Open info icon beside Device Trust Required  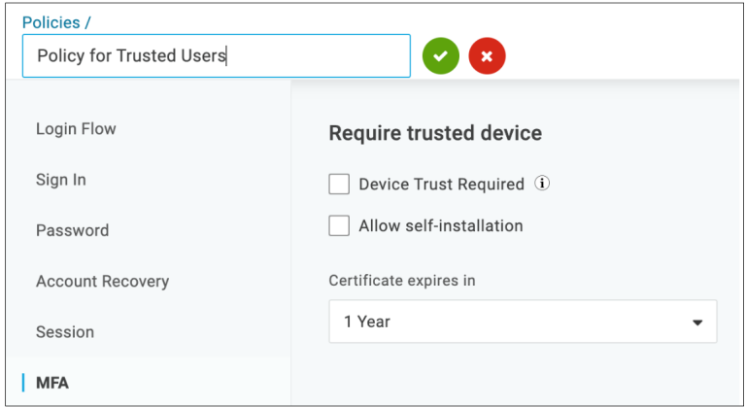point(542,184)
